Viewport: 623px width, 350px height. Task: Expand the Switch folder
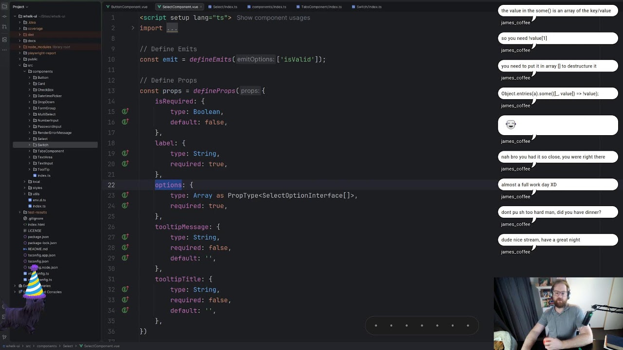[x=29, y=145]
